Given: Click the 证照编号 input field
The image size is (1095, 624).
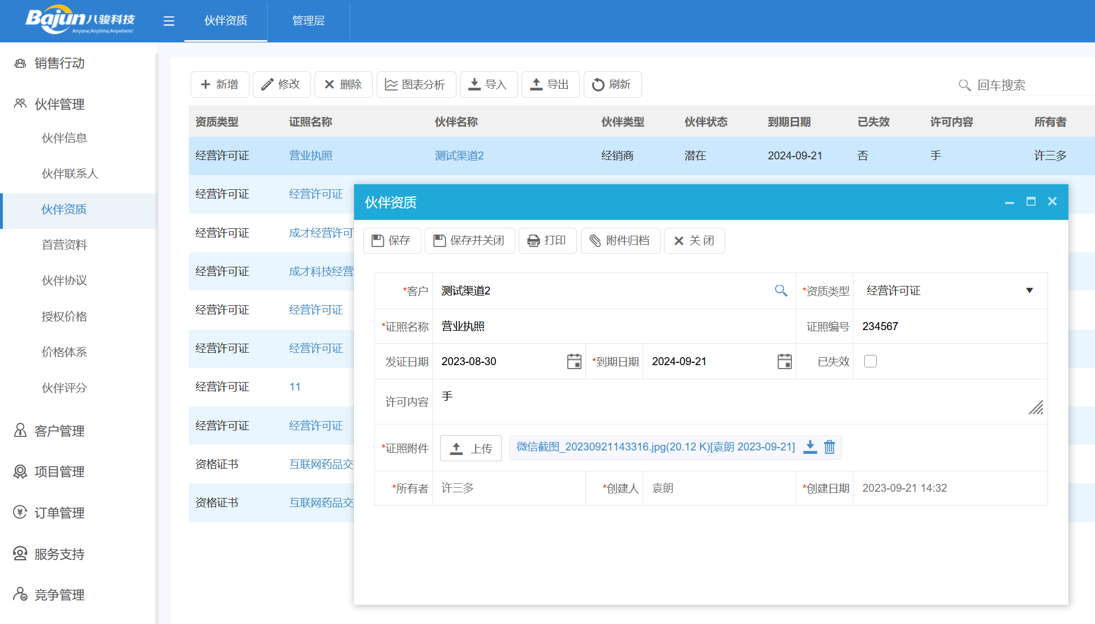Looking at the screenshot, I should (x=949, y=326).
